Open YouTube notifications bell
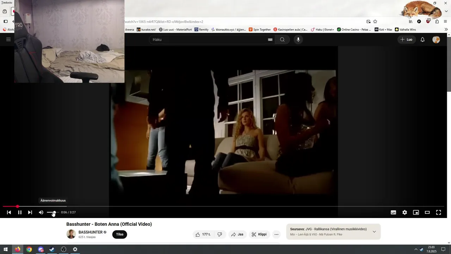This screenshot has width=451, height=254. click(x=422, y=40)
